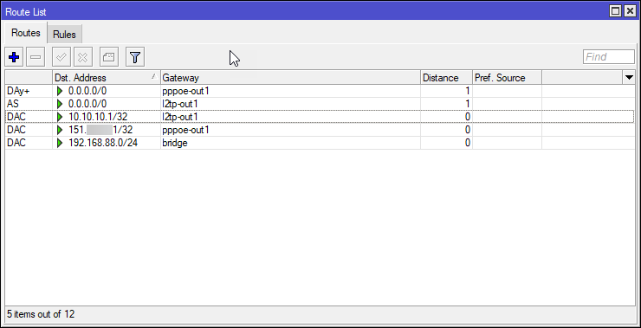Image resolution: width=641 pixels, height=328 pixels.
Task: Select the 151 masked /32 destination address
Action: [100, 130]
